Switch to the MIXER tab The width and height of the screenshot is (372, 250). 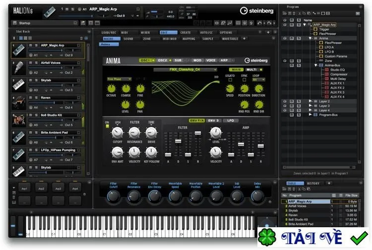tap(145, 33)
